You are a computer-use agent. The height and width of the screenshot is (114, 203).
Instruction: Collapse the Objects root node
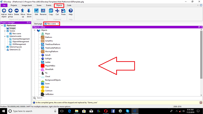click(35, 30)
